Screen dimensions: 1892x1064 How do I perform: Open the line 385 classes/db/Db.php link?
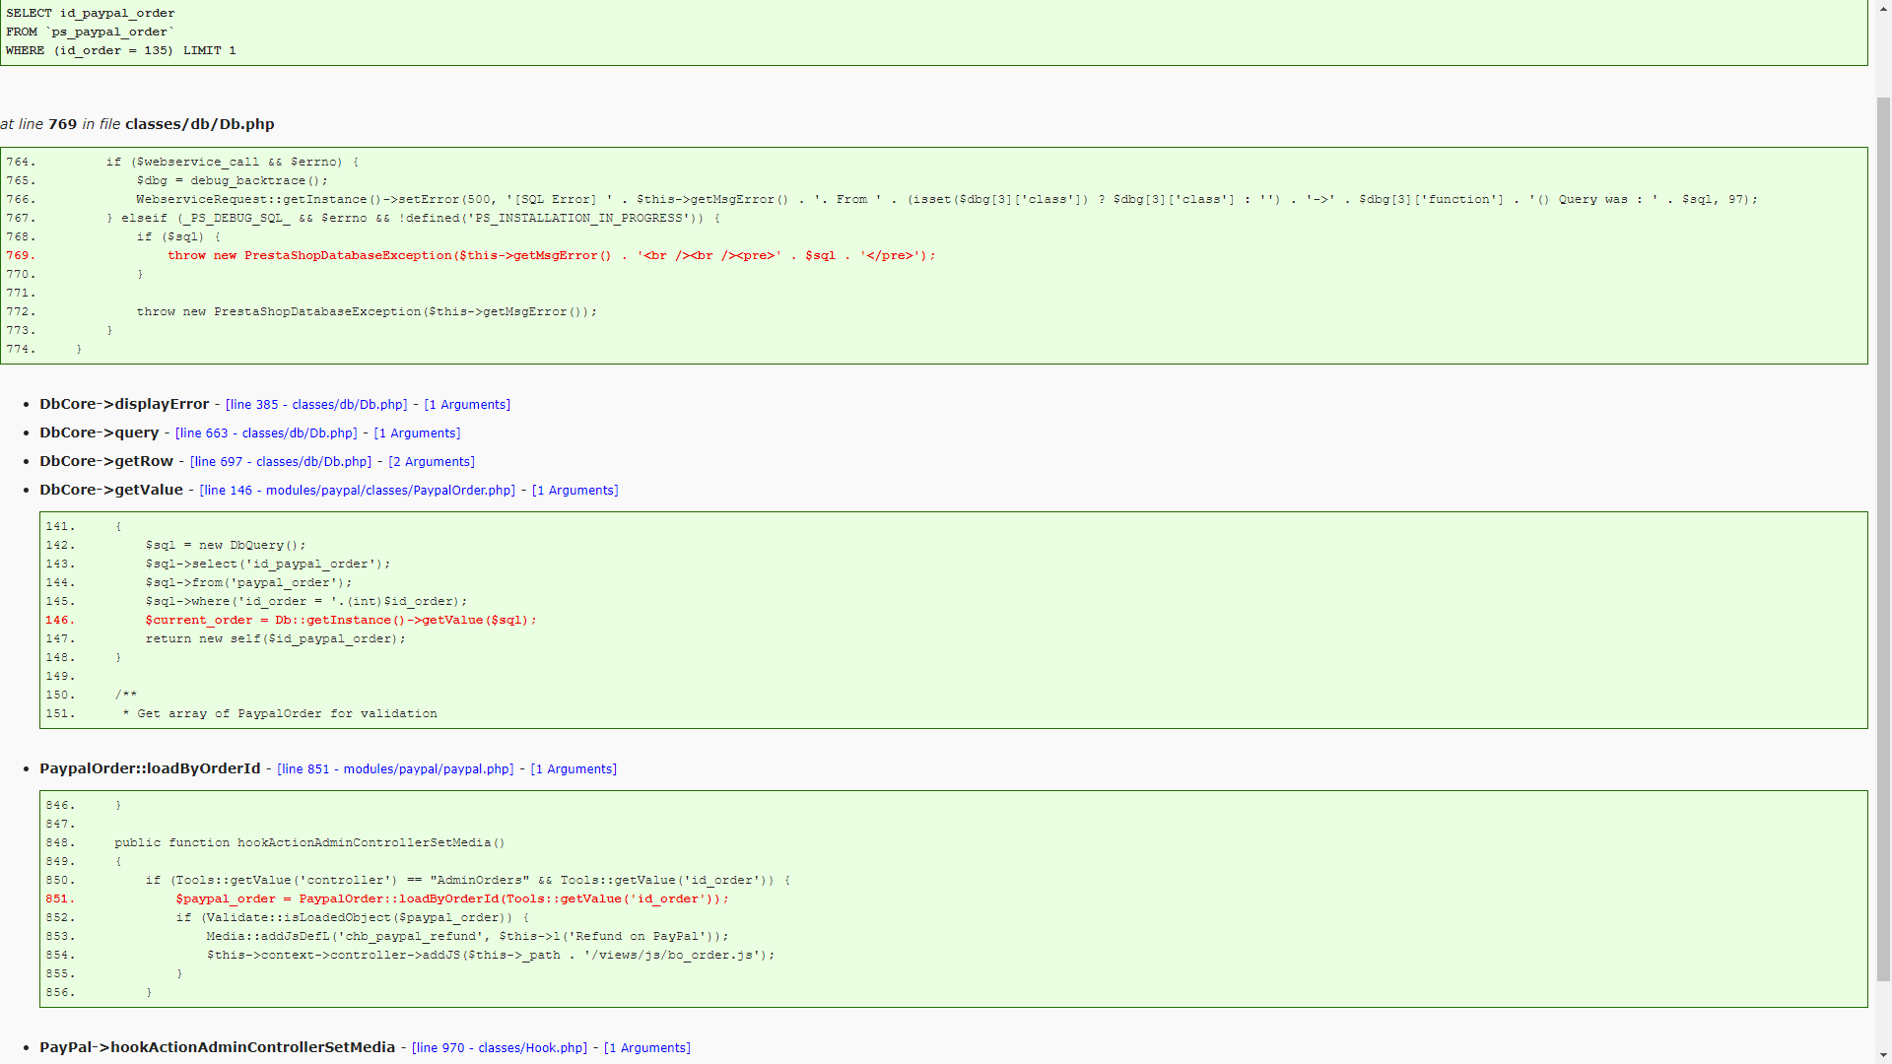click(x=316, y=405)
